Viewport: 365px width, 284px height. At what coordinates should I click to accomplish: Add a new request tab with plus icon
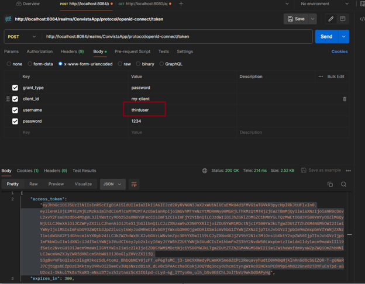181,4
